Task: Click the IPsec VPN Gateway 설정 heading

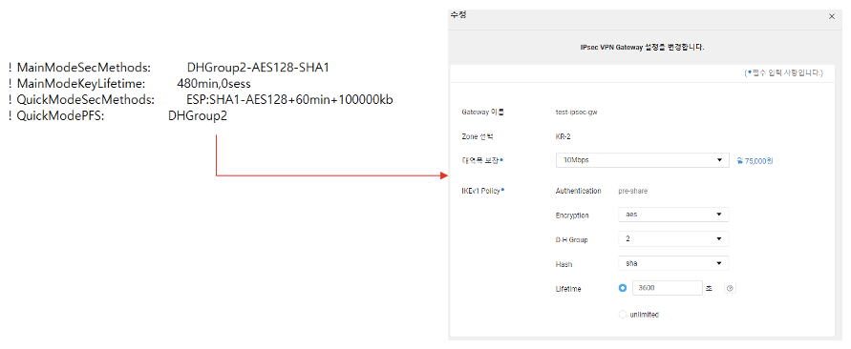Action: (642, 47)
